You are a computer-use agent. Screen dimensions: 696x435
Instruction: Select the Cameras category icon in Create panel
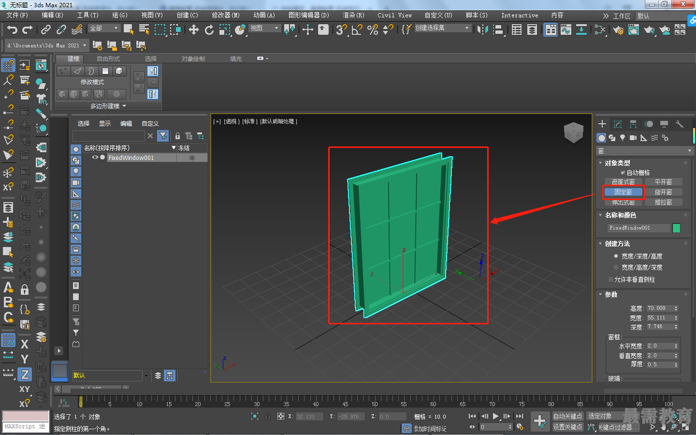click(x=633, y=138)
